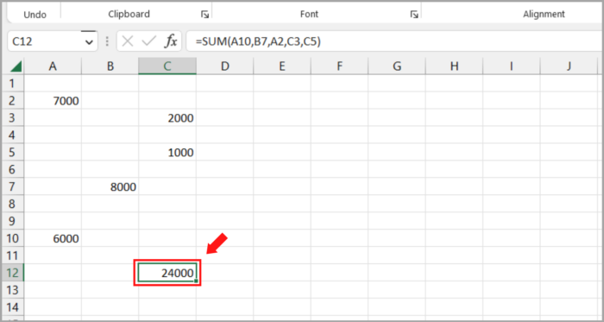604x322 pixels.
Task: Select row 12 header
Action: [x=13, y=273]
